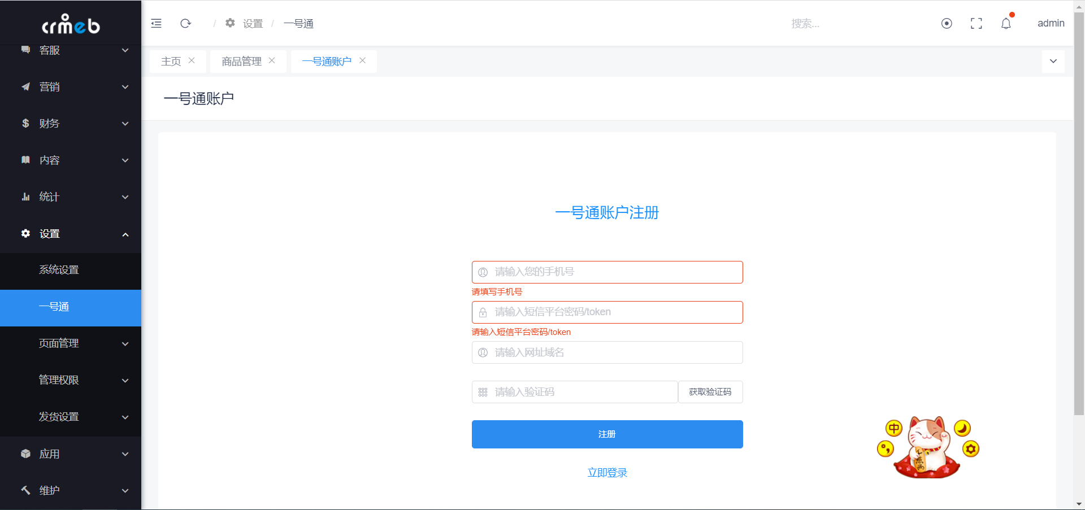1085x510 pixels.
Task: Click the phone number input field
Action: 607,272
